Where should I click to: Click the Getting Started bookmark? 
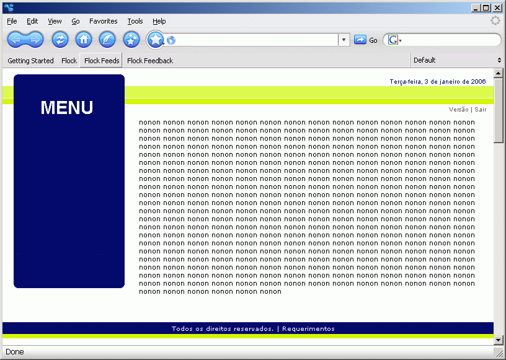point(30,61)
